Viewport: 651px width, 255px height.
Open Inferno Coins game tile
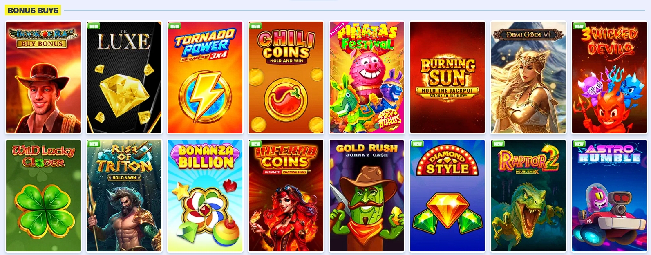click(286, 196)
